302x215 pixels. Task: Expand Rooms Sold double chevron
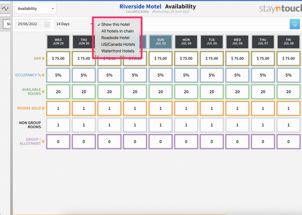(43, 108)
